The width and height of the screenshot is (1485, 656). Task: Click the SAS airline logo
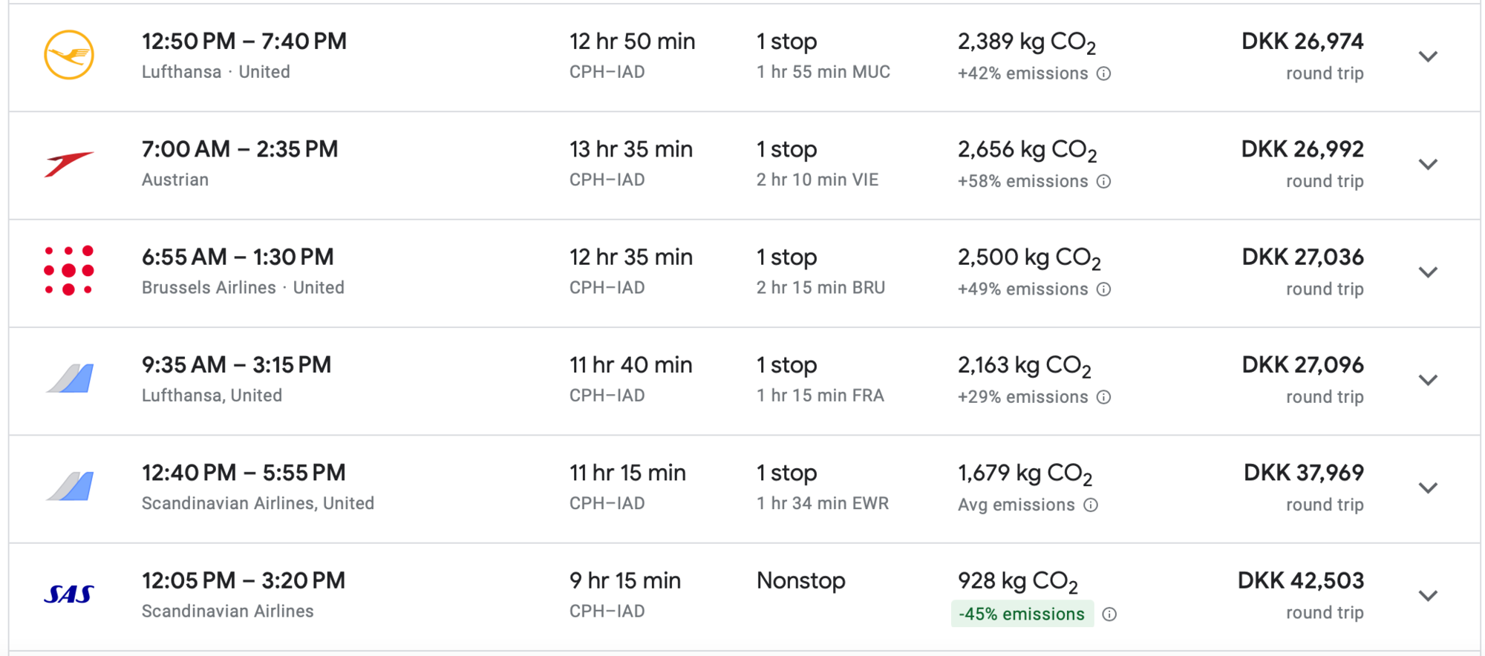69,594
